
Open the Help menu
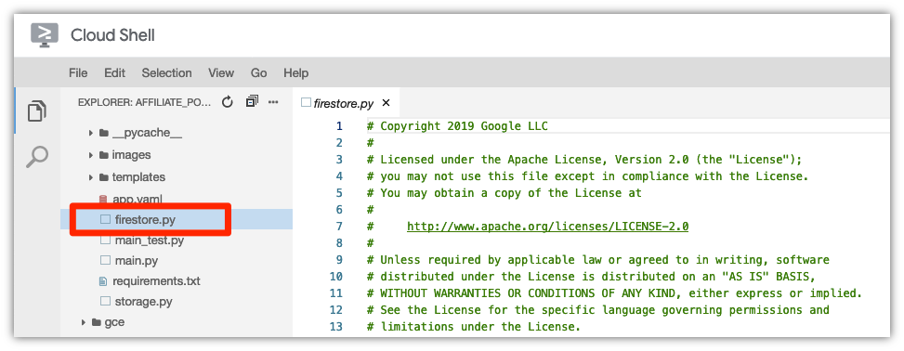295,73
